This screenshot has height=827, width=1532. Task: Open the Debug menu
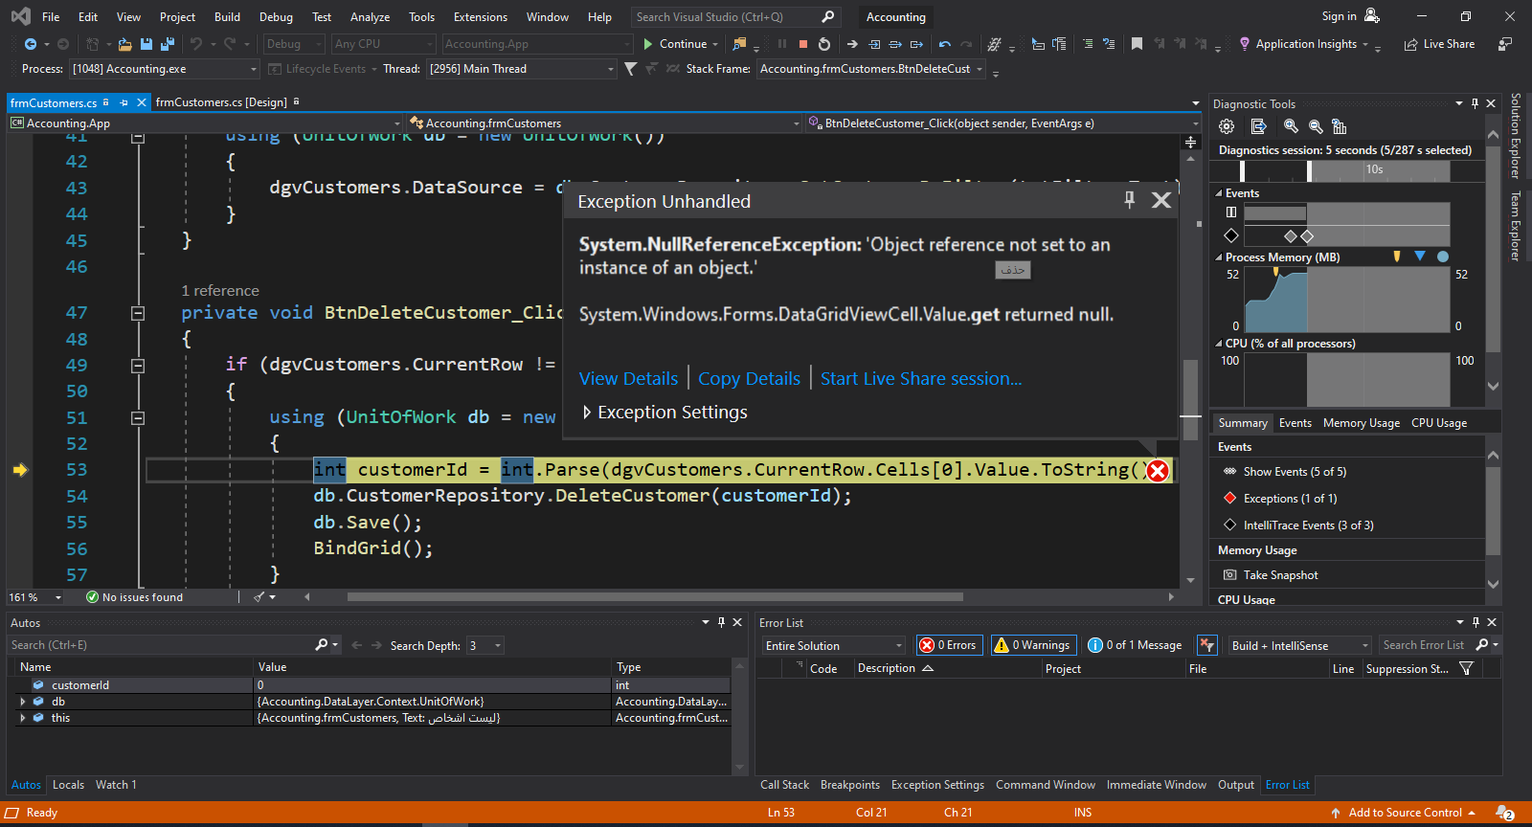click(x=276, y=17)
